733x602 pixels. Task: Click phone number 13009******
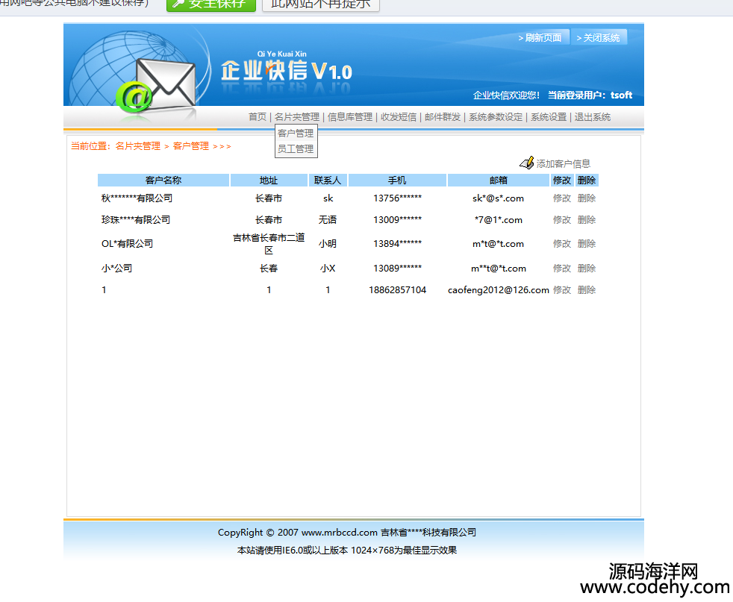(397, 219)
